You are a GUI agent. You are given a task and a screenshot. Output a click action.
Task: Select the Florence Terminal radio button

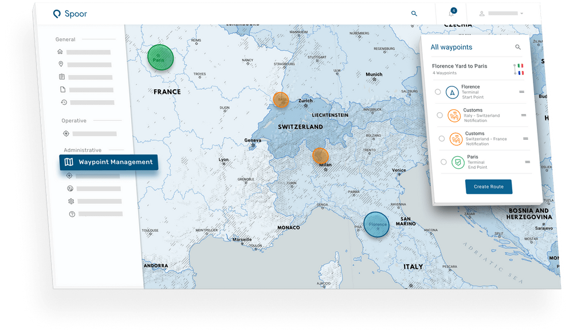pos(438,92)
